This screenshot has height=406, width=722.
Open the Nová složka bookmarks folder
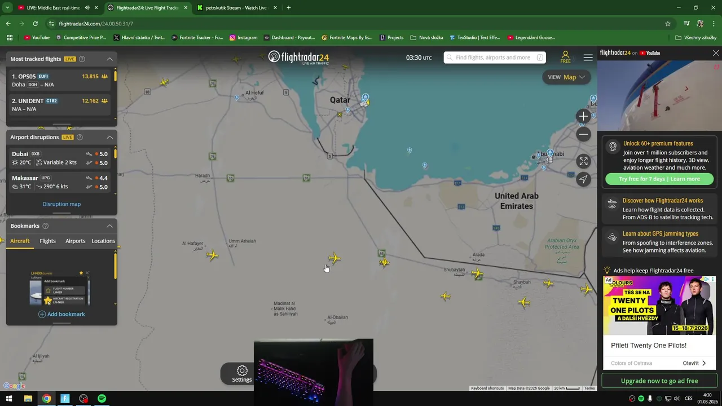coord(427,37)
